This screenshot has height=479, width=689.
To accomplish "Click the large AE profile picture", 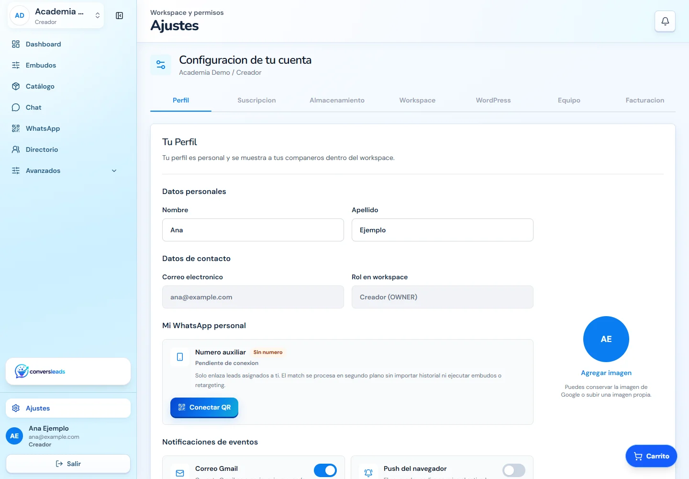I will (x=606, y=339).
